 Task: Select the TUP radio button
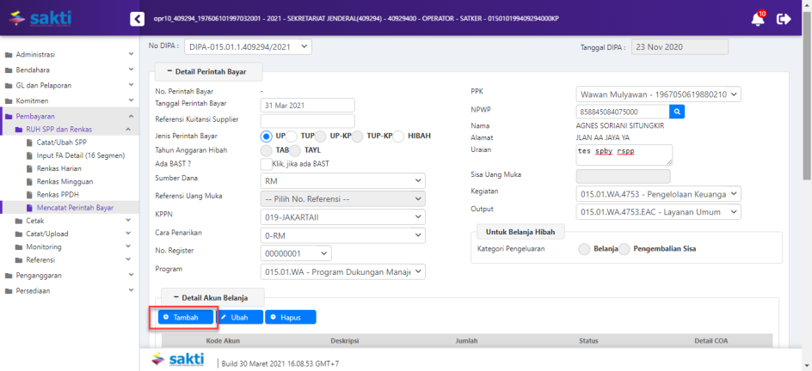(x=292, y=136)
